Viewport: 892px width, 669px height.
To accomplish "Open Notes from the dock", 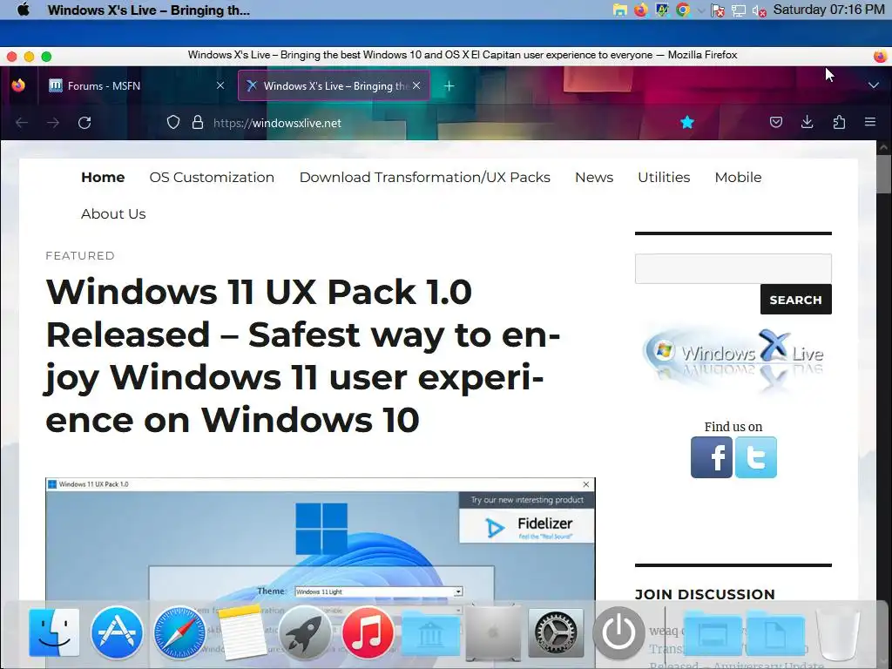I will pyautogui.click(x=242, y=632).
